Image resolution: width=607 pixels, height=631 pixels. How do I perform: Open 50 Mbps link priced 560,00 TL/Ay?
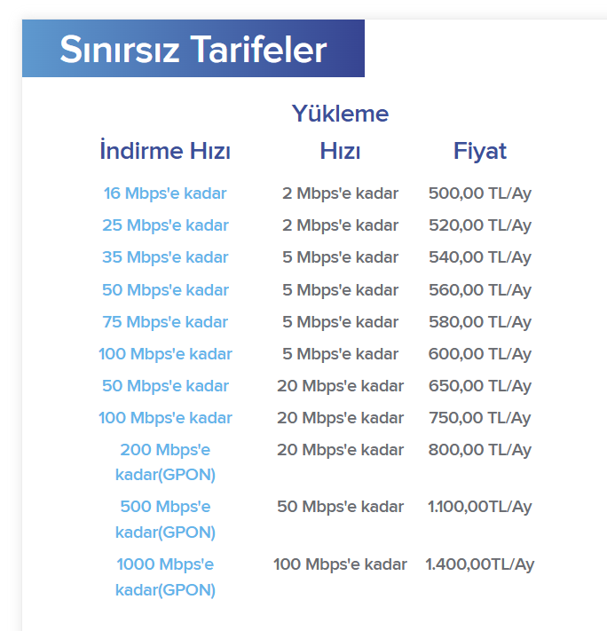click(165, 290)
